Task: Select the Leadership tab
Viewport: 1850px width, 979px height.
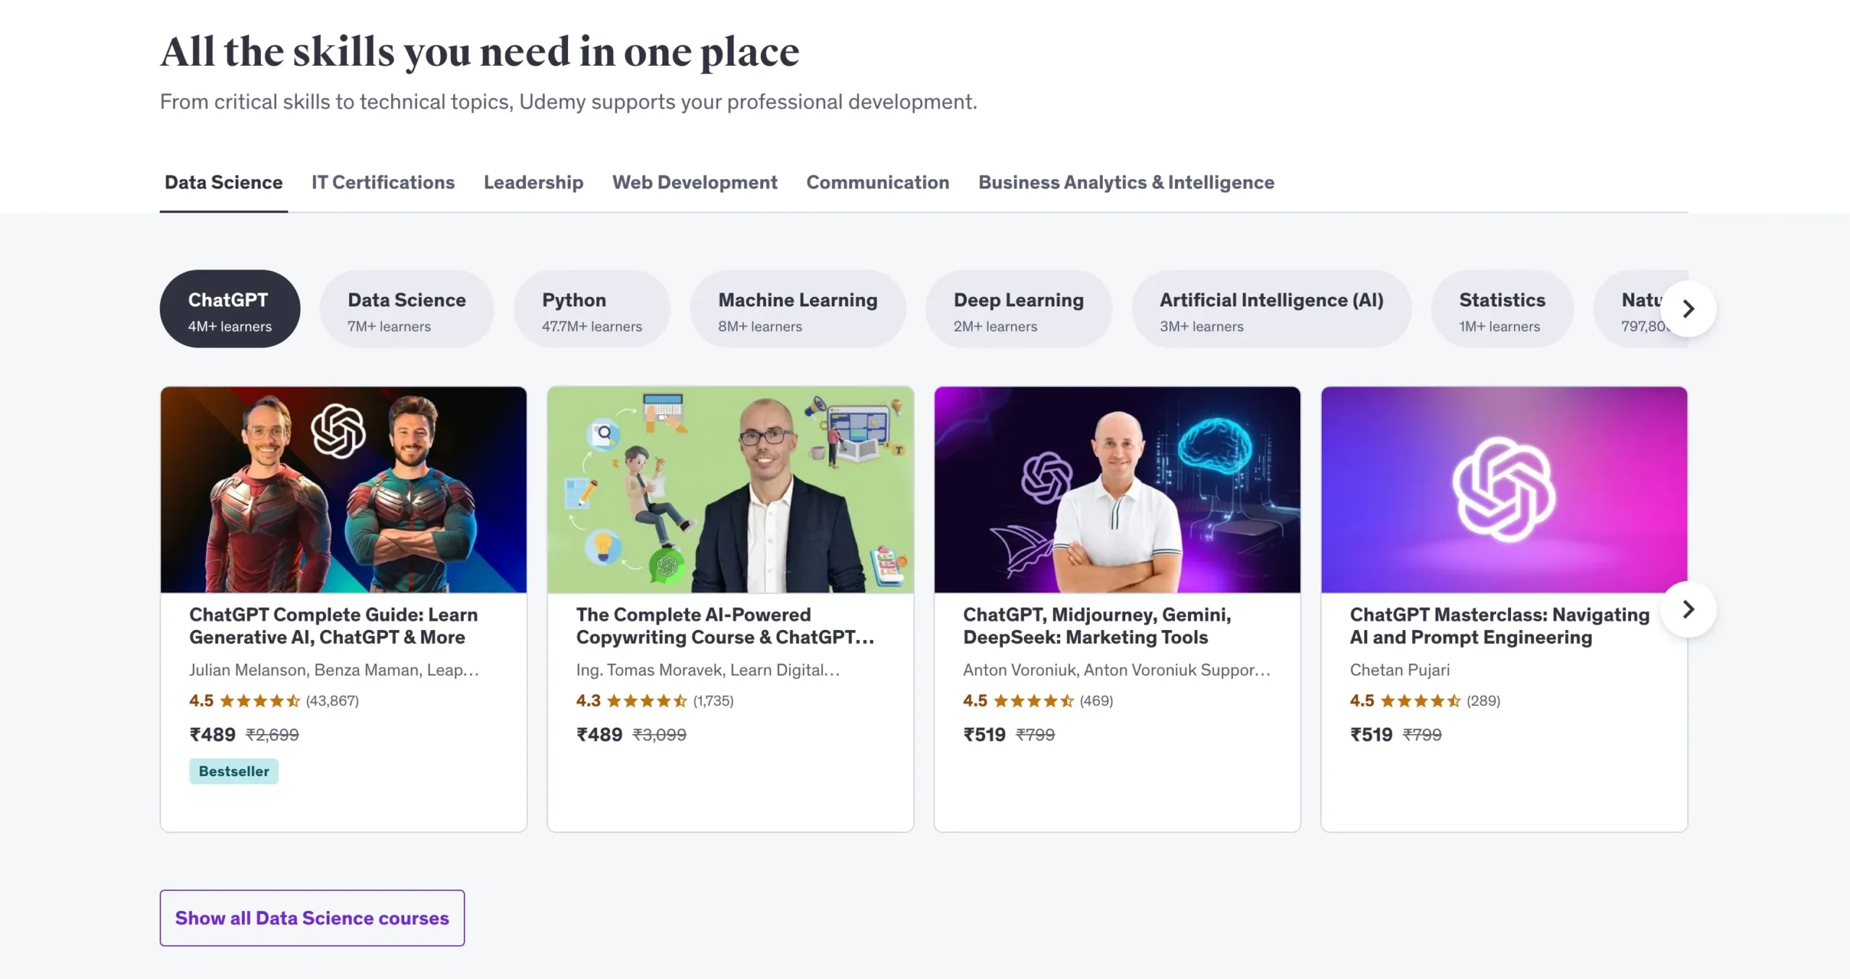Action: coord(533,183)
